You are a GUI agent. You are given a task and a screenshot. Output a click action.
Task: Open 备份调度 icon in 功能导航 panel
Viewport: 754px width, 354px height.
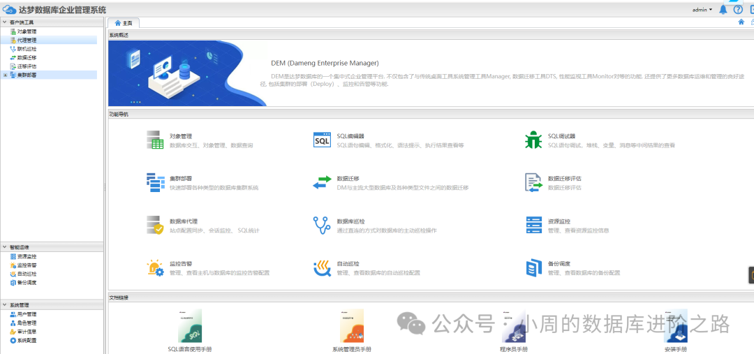pos(533,268)
